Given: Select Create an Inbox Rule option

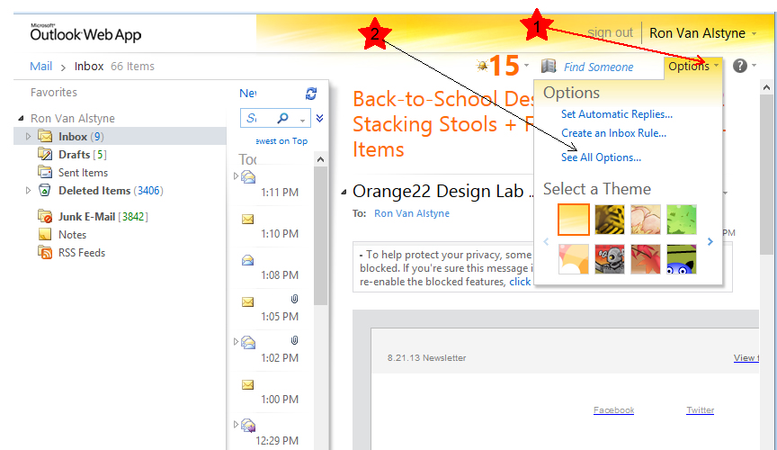Looking at the screenshot, I should (613, 133).
